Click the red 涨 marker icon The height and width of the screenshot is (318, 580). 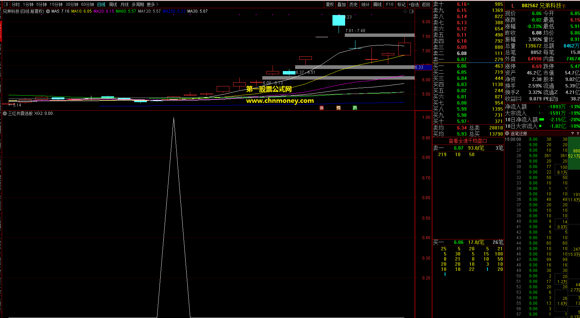[321, 108]
